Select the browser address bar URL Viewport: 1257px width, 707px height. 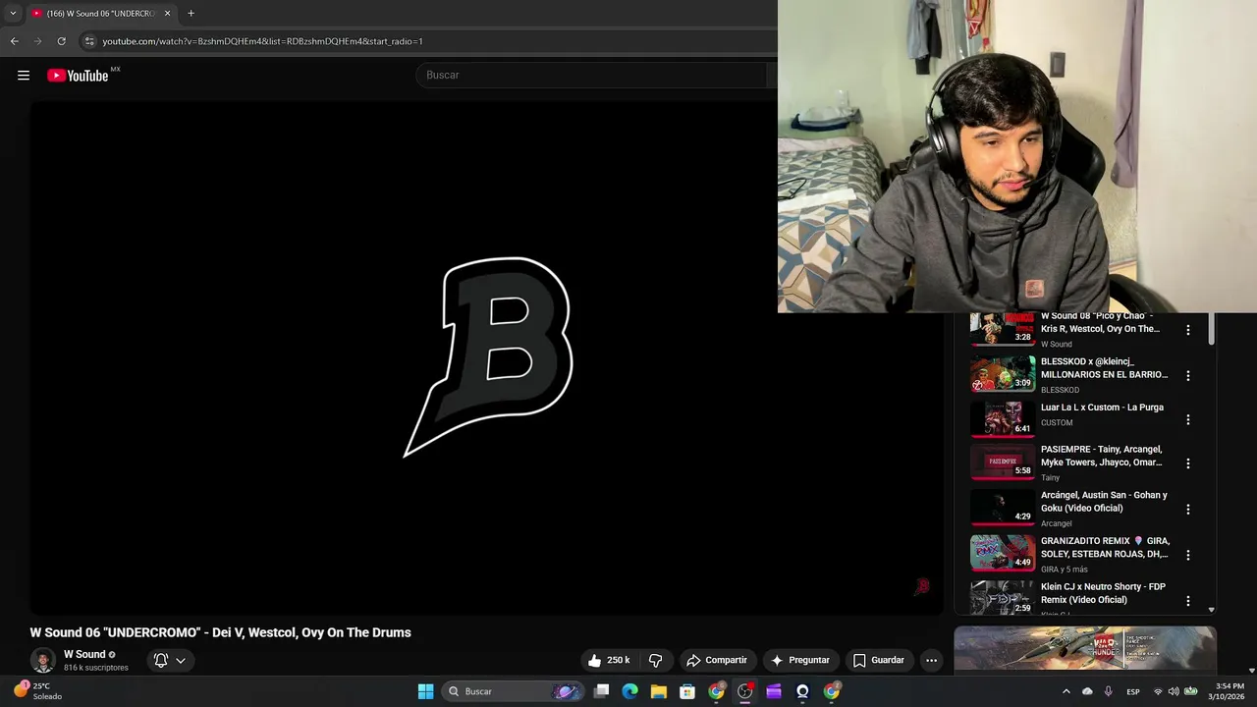point(262,41)
